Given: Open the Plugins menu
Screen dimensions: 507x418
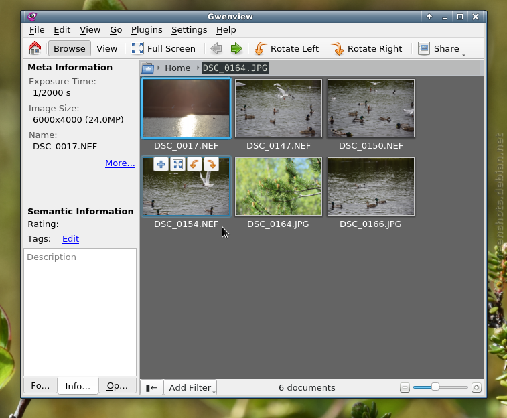Looking at the screenshot, I should click(x=147, y=30).
